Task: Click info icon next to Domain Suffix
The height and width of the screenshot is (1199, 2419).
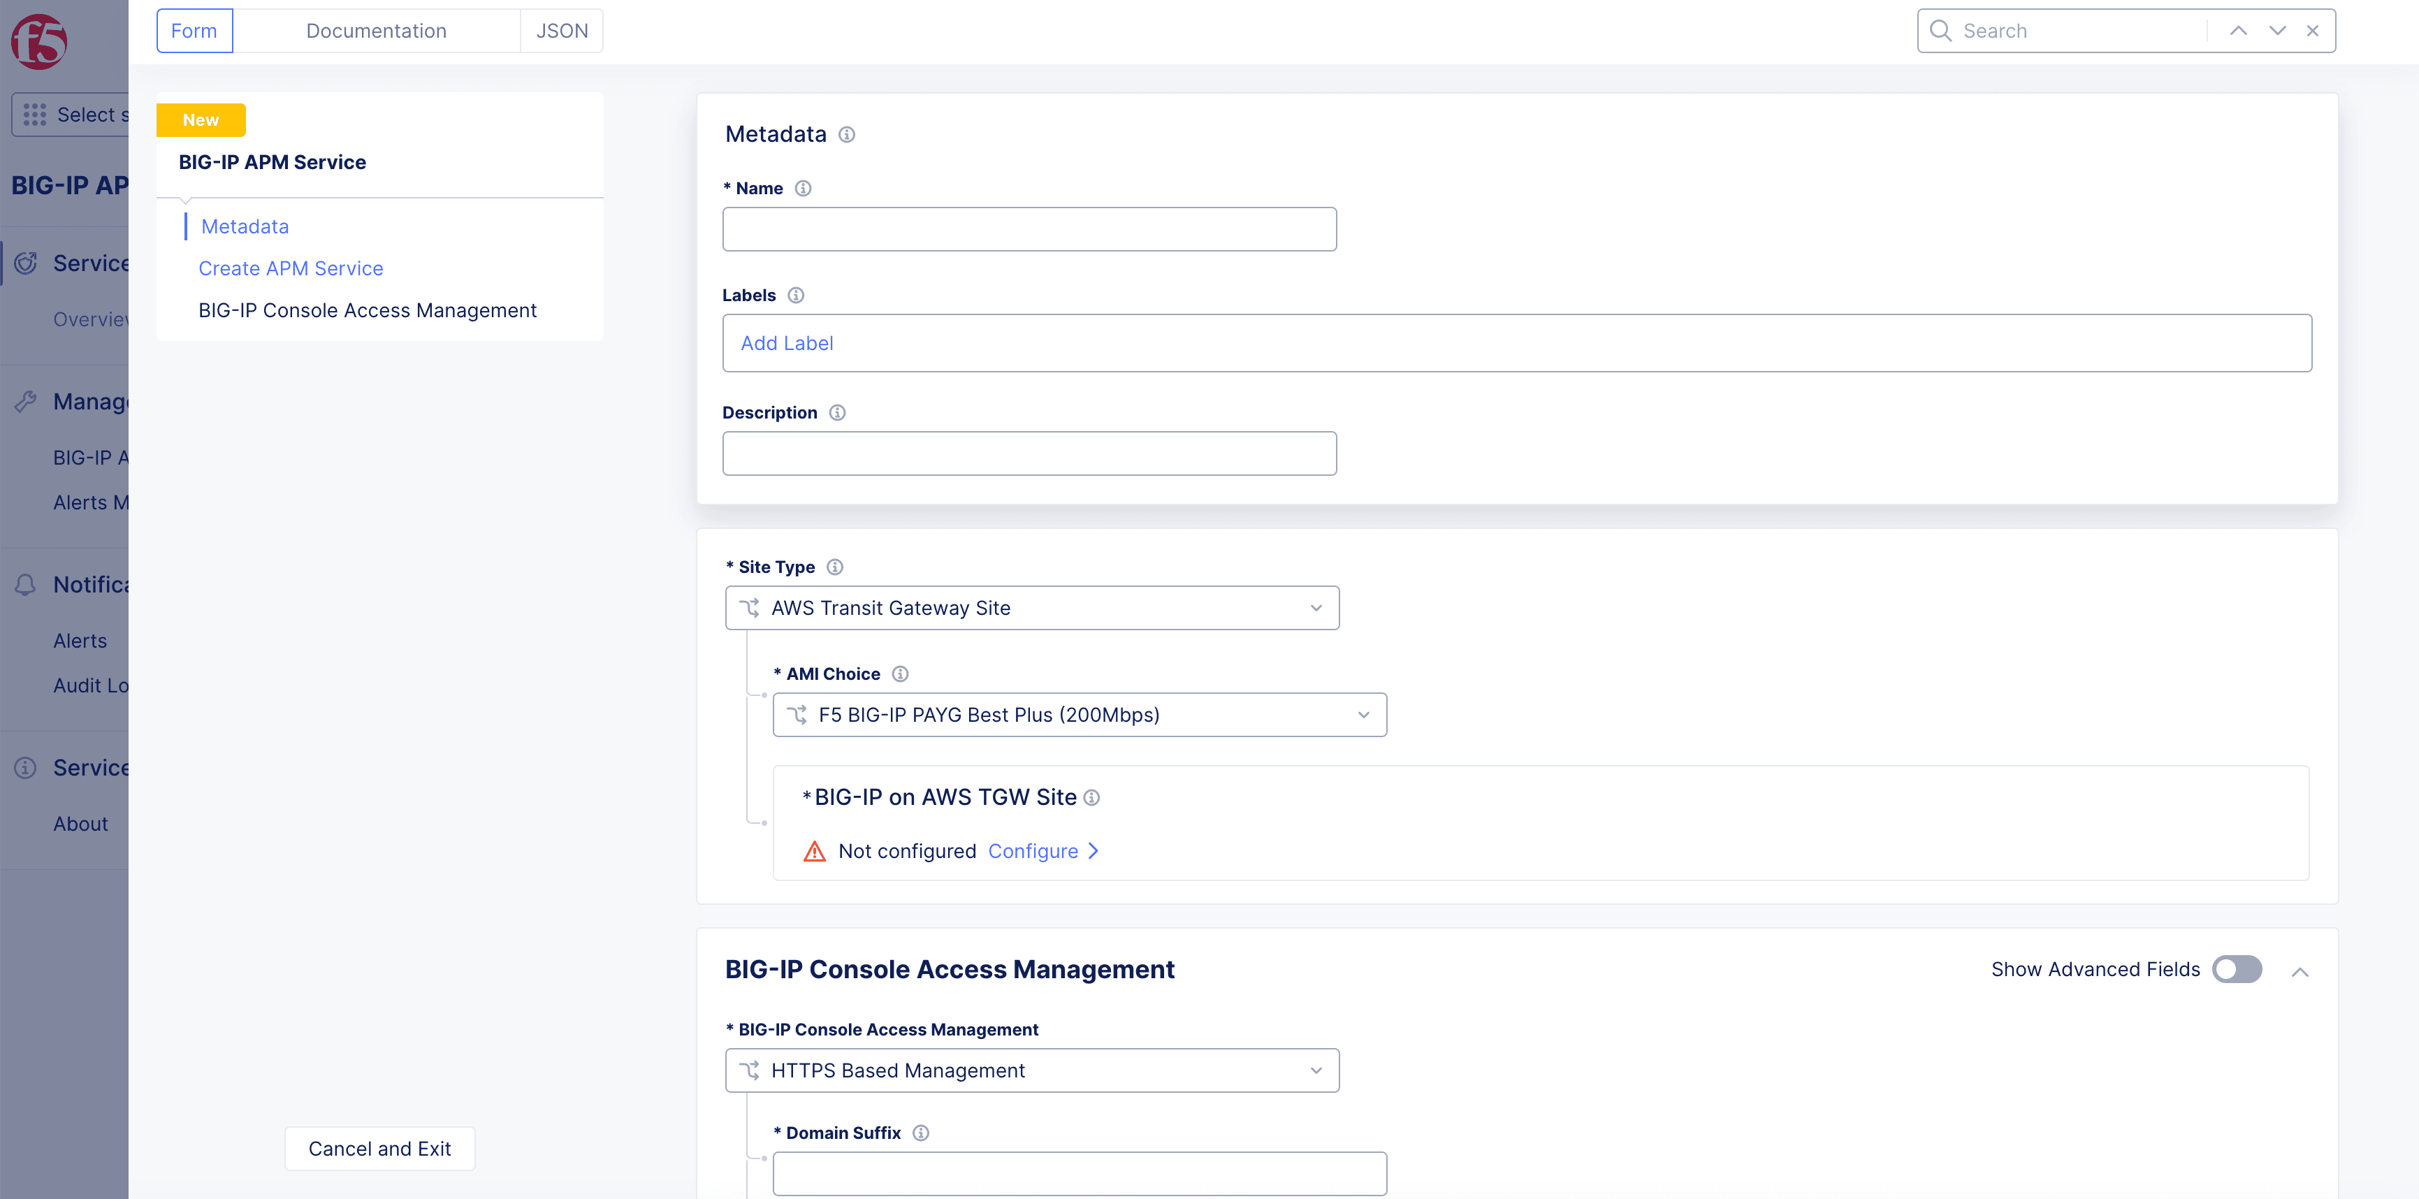Action: [921, 1133]
